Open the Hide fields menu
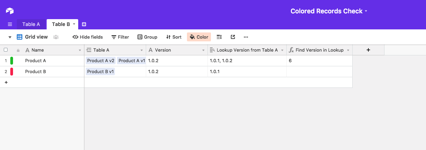 pos(87,37)
